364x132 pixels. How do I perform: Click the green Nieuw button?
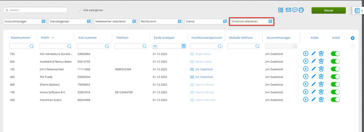point(329,11)
